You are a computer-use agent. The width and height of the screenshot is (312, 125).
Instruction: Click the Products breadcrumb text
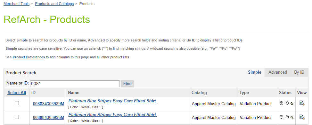pos(87,4)
